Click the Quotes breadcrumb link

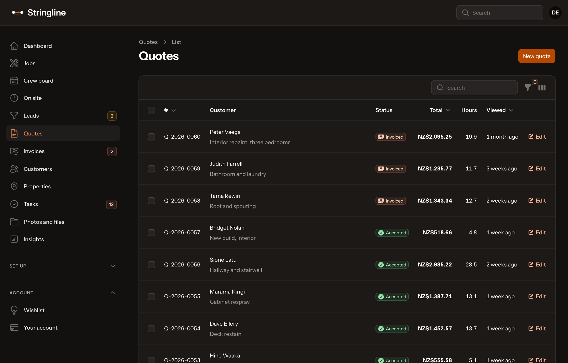(148, 42)
